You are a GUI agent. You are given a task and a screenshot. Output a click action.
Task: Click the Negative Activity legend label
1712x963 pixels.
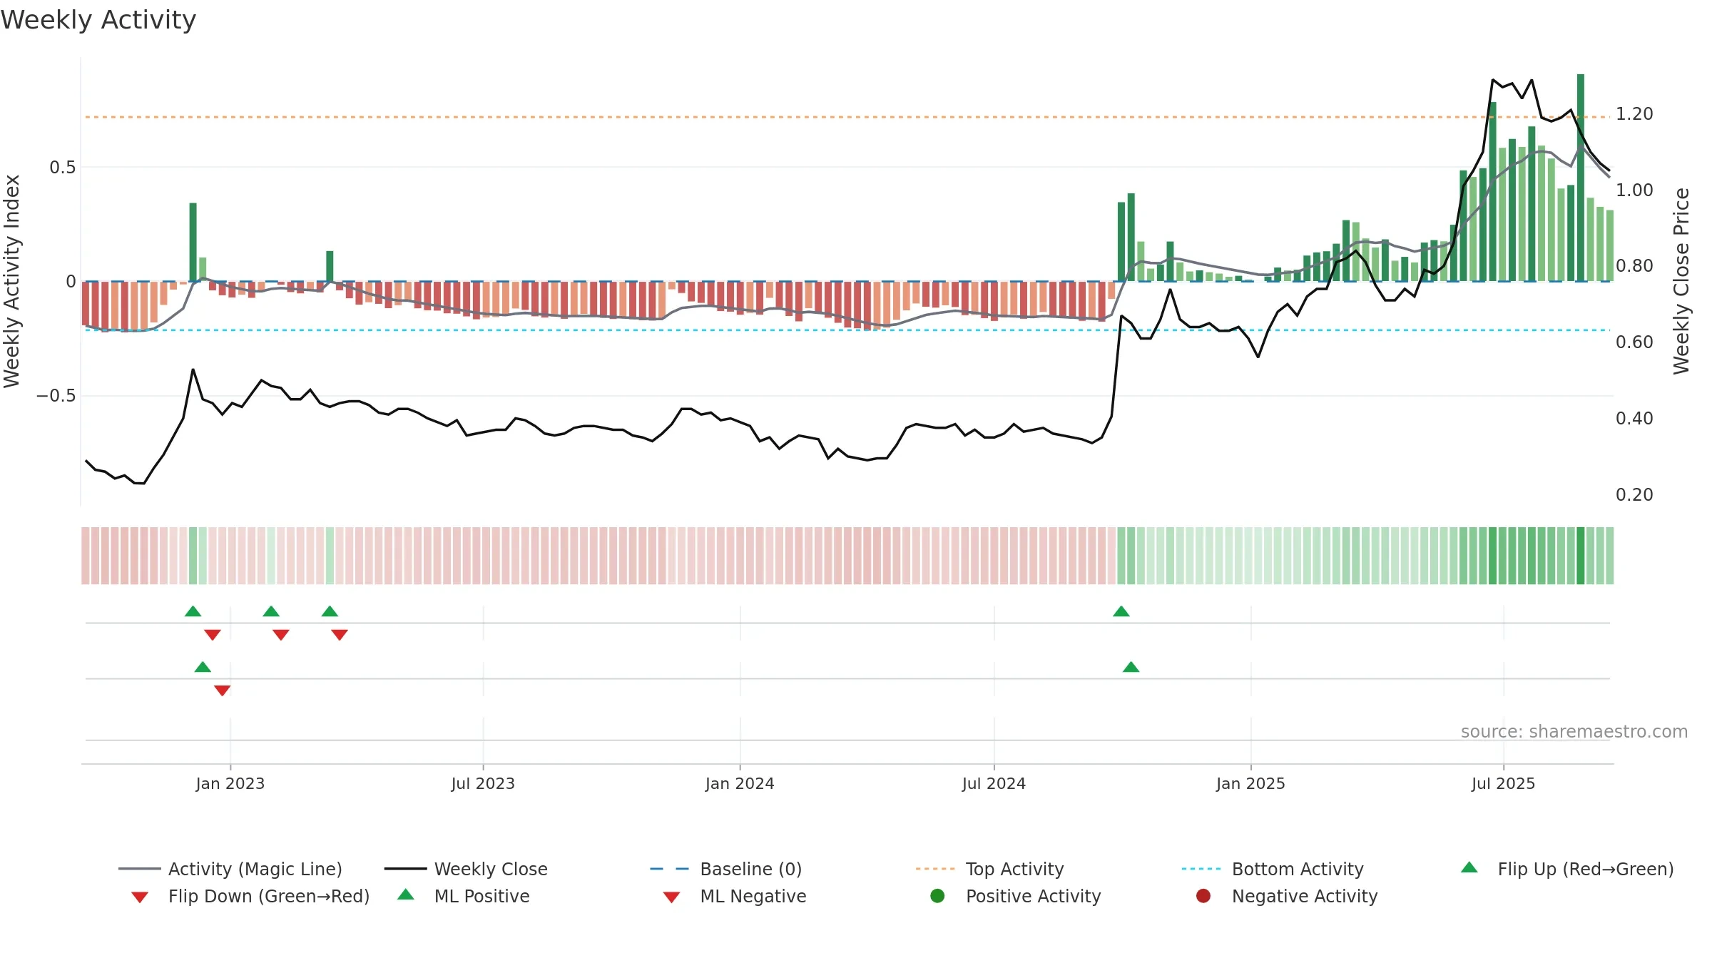click(1305, 896)
